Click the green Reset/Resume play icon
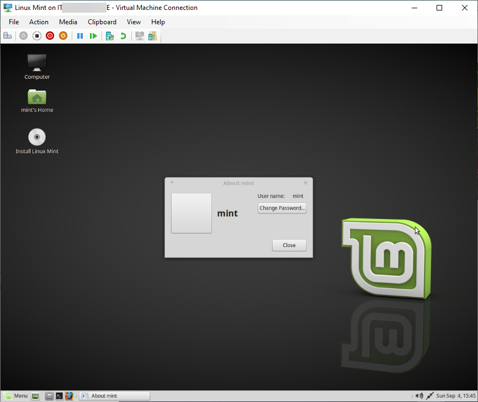478x402 pixels. (93, 36)
